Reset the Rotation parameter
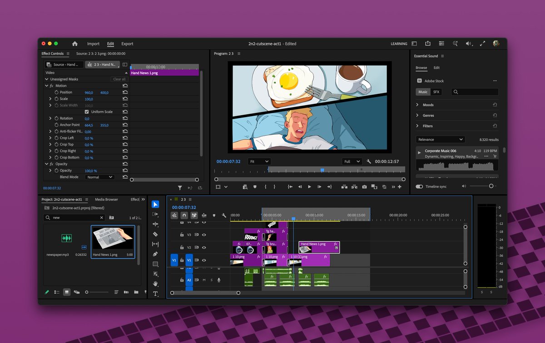This screenshot has width=545, height=343. click(x=125, y=118)
